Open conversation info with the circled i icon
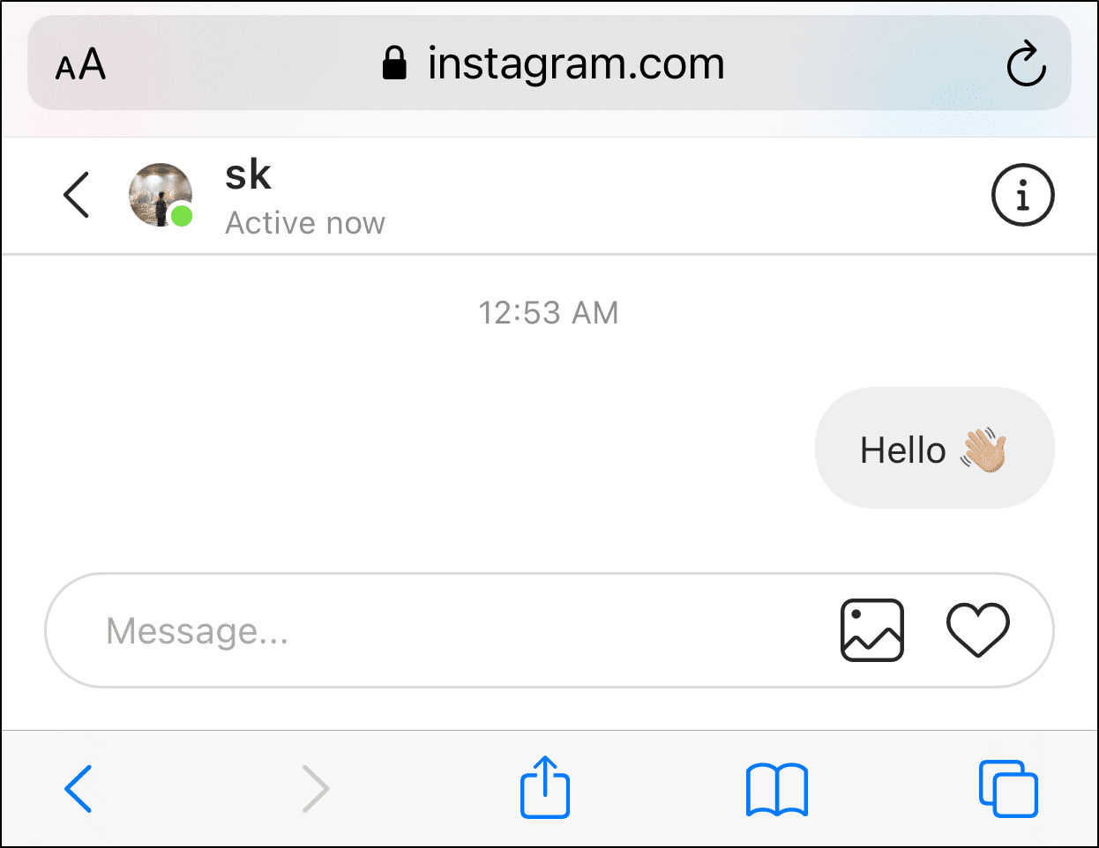1099x848 pixels. [1022, 195]
